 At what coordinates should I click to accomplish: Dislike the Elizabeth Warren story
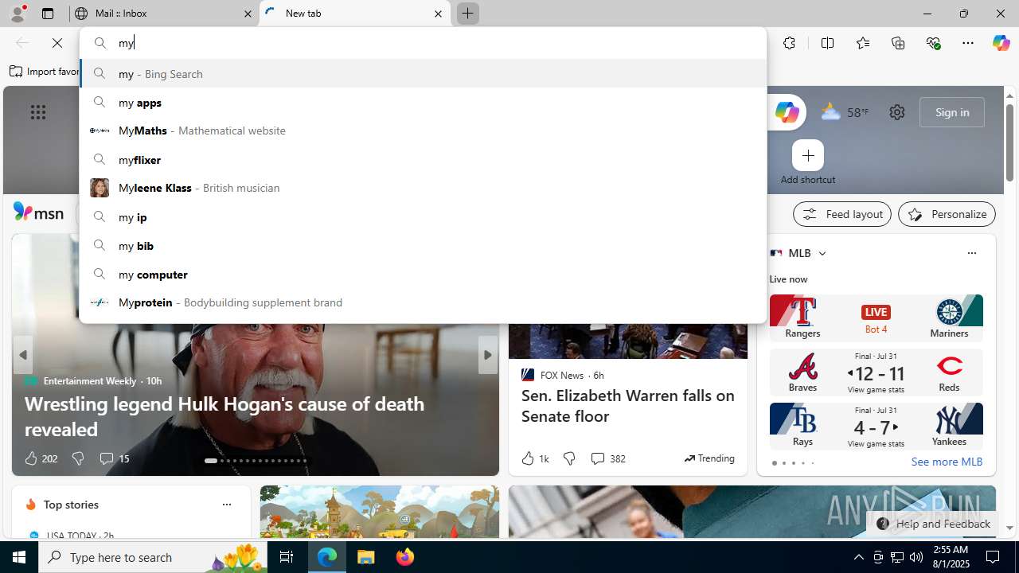[x=569, y=458]
